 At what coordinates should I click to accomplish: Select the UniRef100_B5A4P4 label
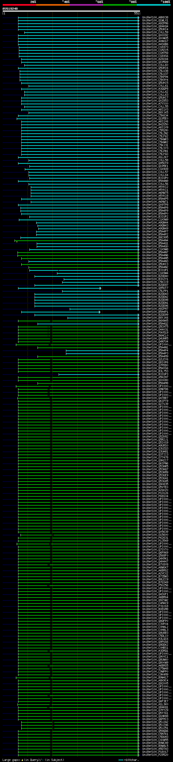[155, 351]
